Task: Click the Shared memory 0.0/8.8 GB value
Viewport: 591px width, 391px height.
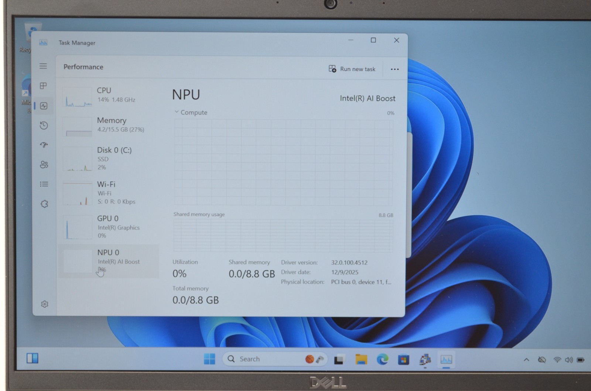Action: [252, 274]
